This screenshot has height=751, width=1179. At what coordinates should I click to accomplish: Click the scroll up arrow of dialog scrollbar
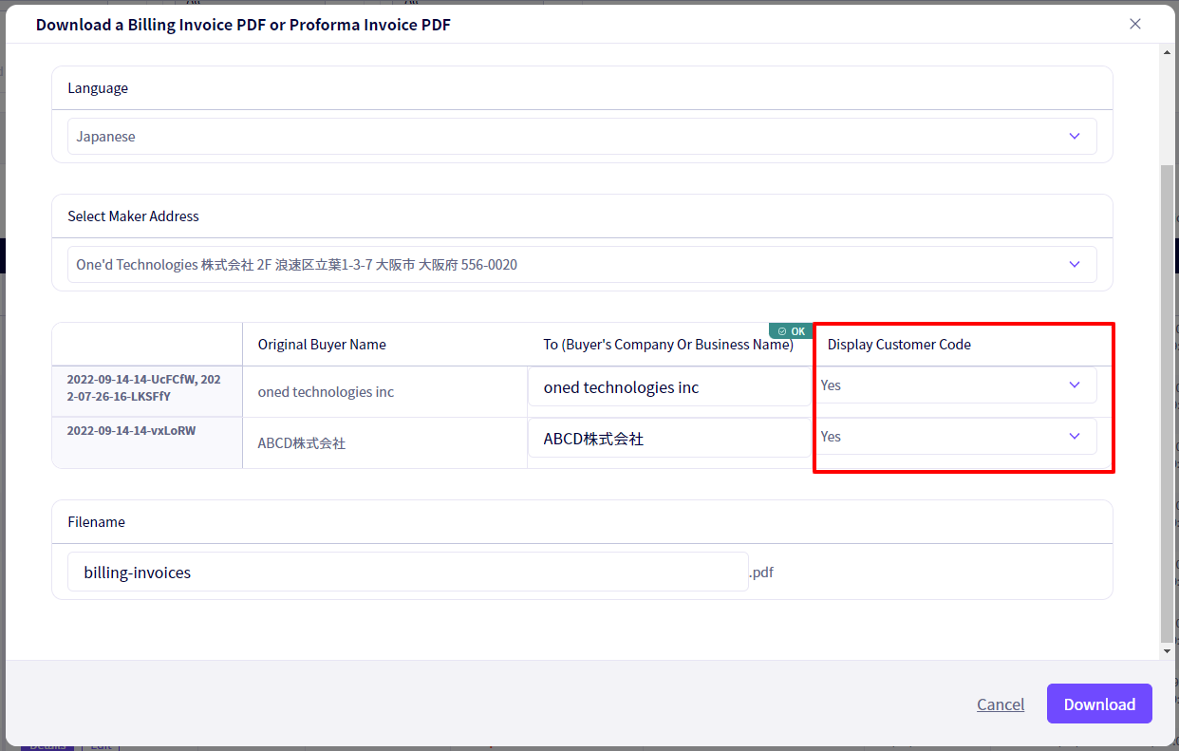click(x=1168, y=54)
